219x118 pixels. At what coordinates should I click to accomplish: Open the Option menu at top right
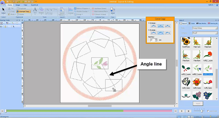click(211, 5)
